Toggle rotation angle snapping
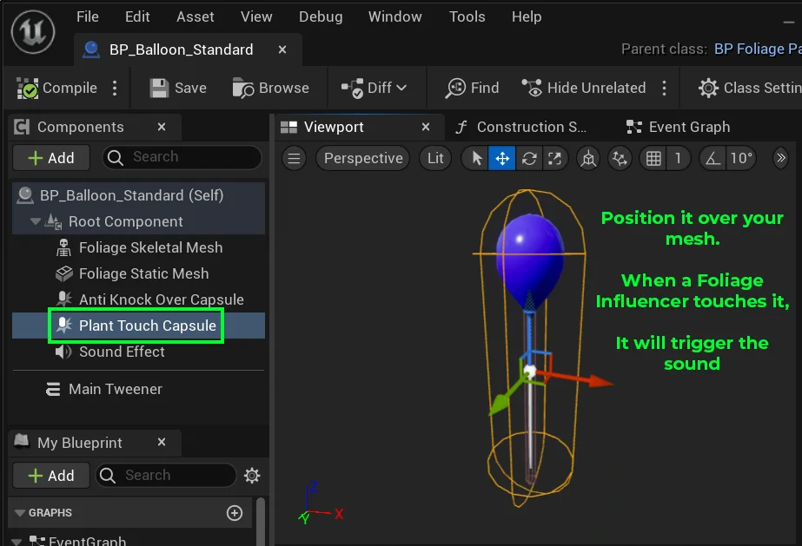Viewport: 802px width, 546px height. (713, 158)
